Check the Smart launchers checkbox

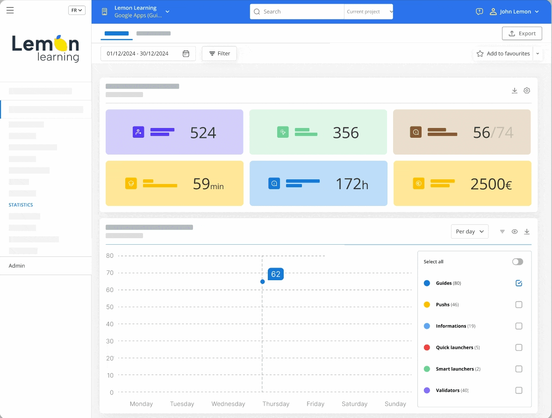point(518,369)
